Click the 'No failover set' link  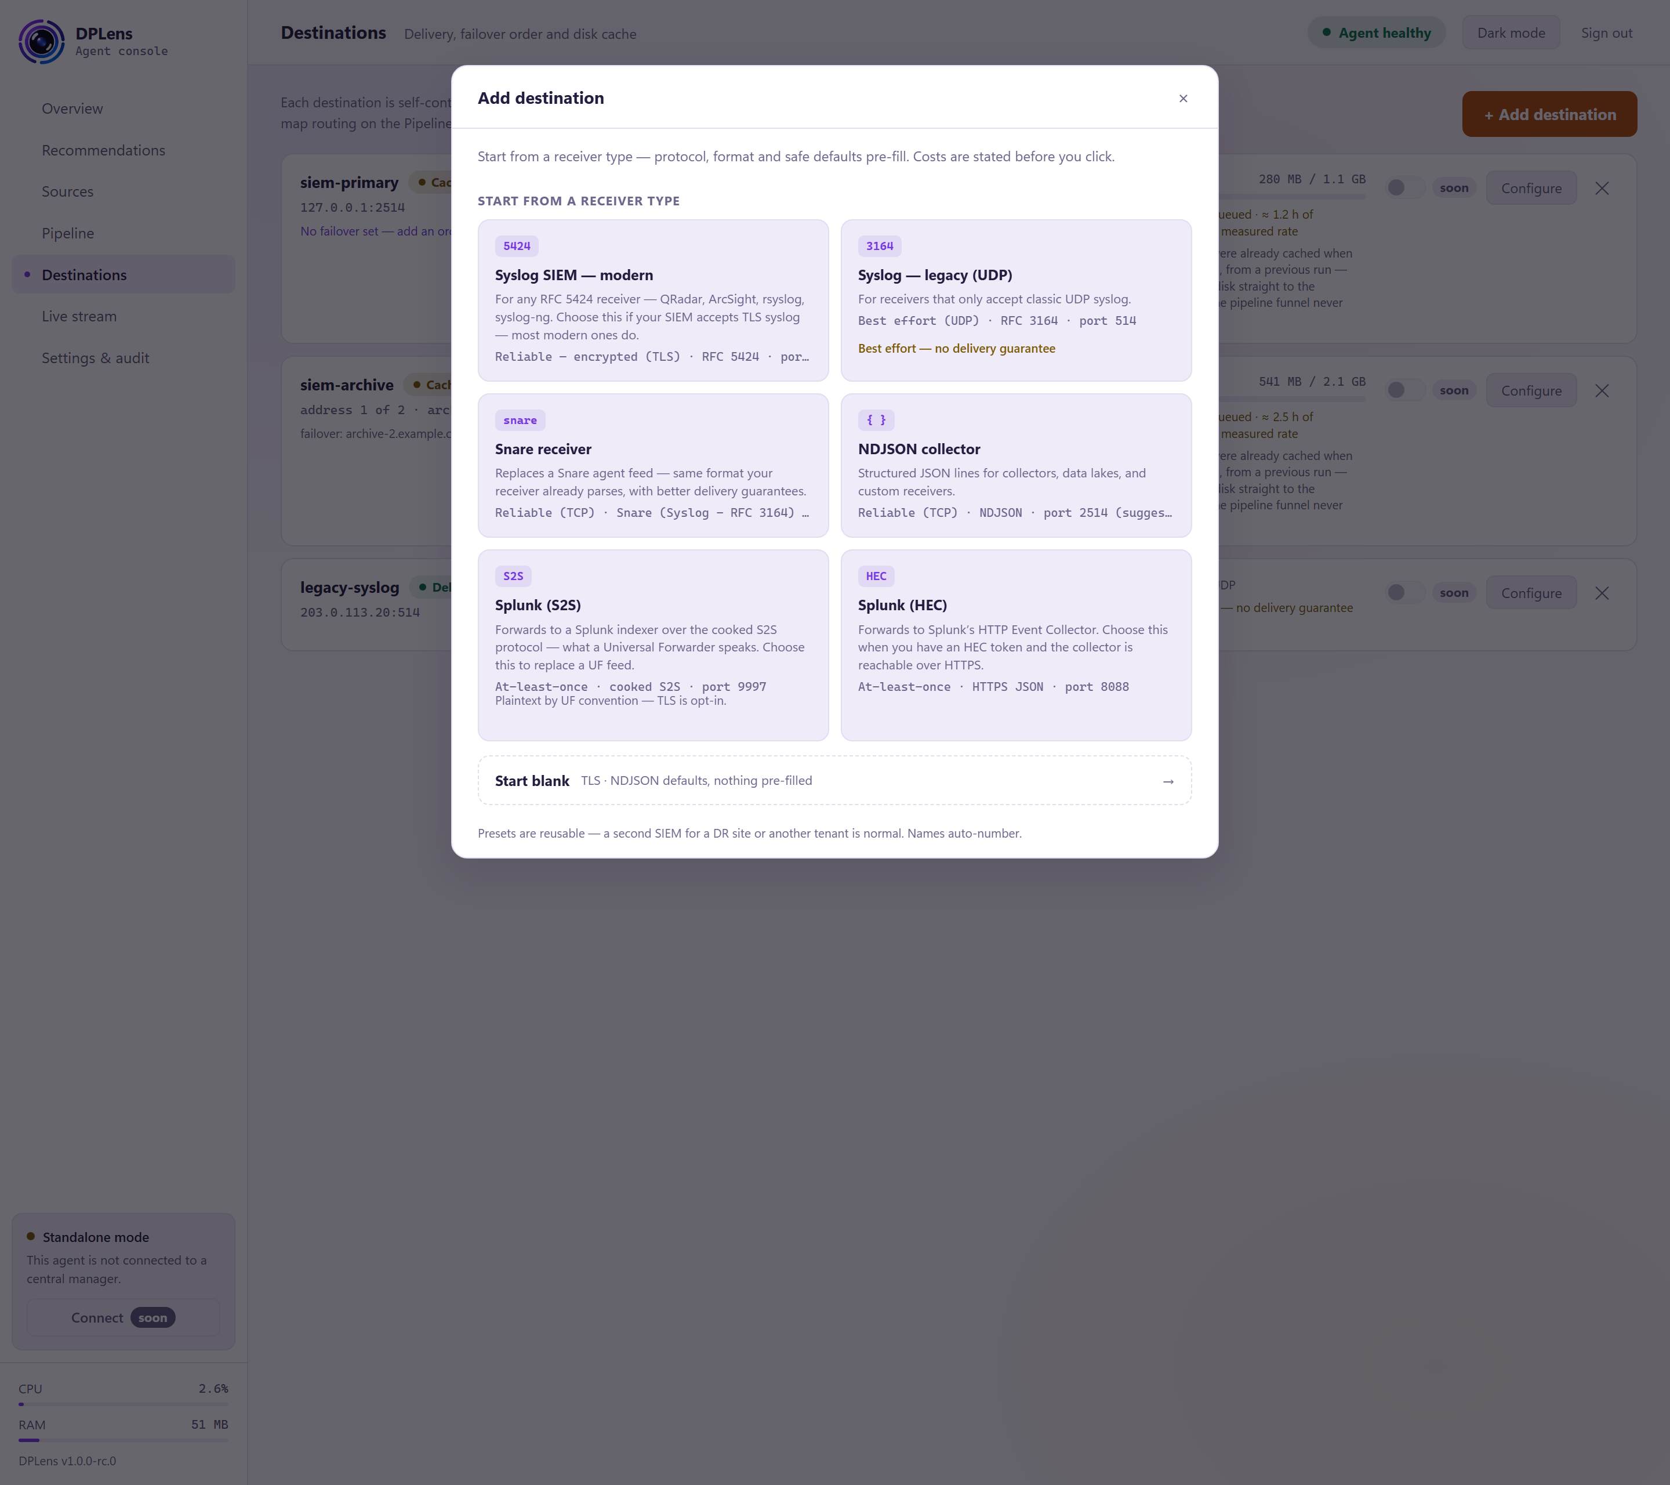376,231
